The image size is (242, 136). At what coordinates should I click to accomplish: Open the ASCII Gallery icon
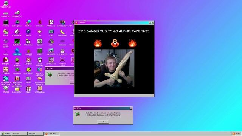(x=62, y=23)
